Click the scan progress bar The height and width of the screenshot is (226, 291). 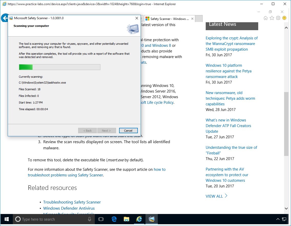[x=60, y=67]
